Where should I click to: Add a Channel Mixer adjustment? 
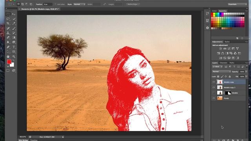click(x=235, y=53)
